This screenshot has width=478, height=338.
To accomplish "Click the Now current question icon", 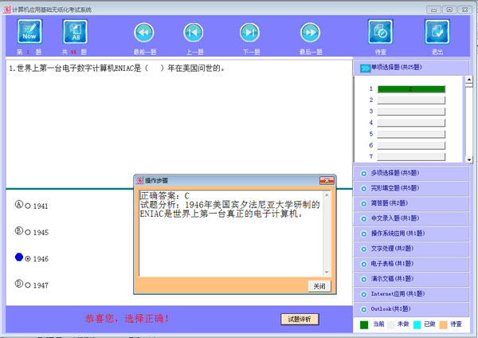I will coord(29,32).
